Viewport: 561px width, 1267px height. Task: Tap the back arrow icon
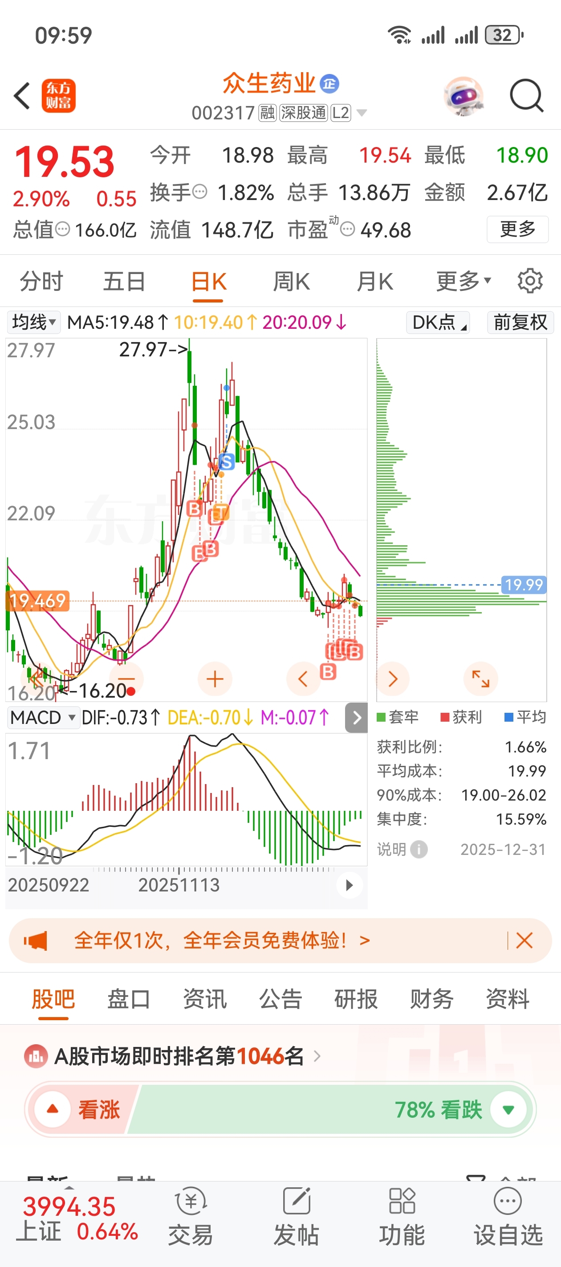(x=22, y=95)
